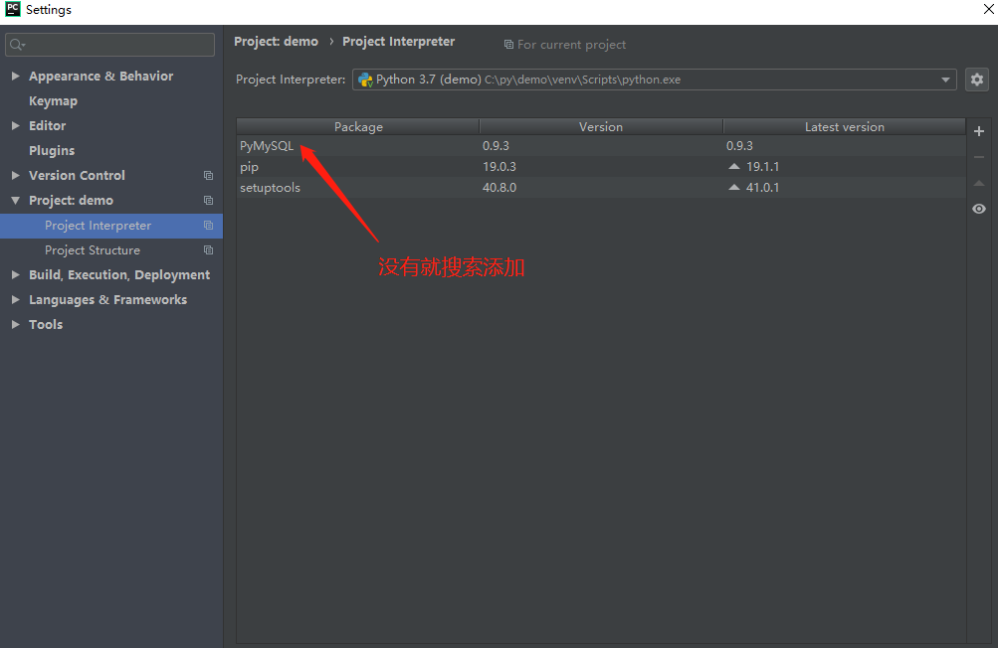Collapse the Project: demo section
998x648 pixels.
pos(15,201)
